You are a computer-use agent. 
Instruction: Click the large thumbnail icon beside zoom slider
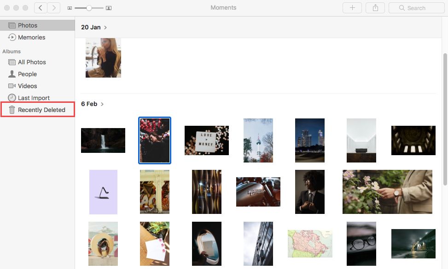pyautogui.click(x=109, y=8)
